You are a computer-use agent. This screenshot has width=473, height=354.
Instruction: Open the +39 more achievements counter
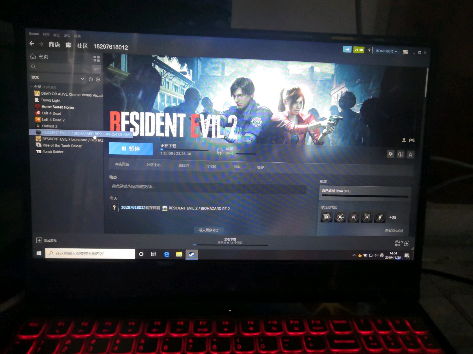tap(393, 217)
